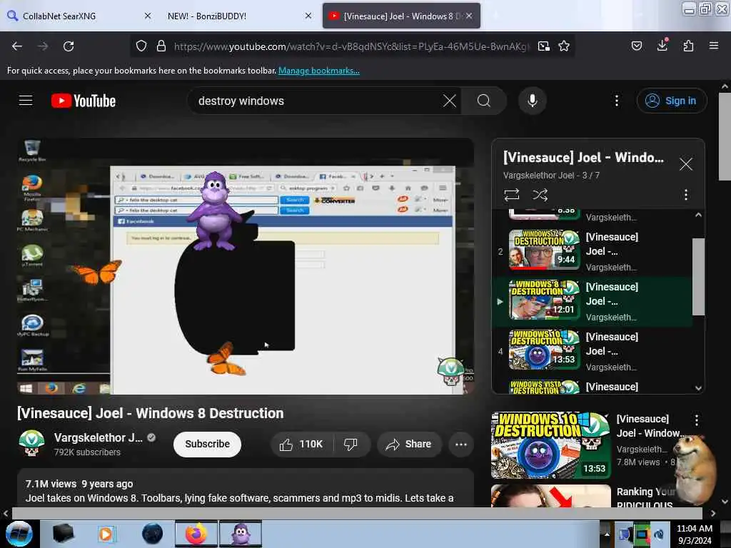Click the Vinesauce mushroom watermark in the video
This screenshot has height=548, width=731.
pyautogui.click(x=450, y=371)
